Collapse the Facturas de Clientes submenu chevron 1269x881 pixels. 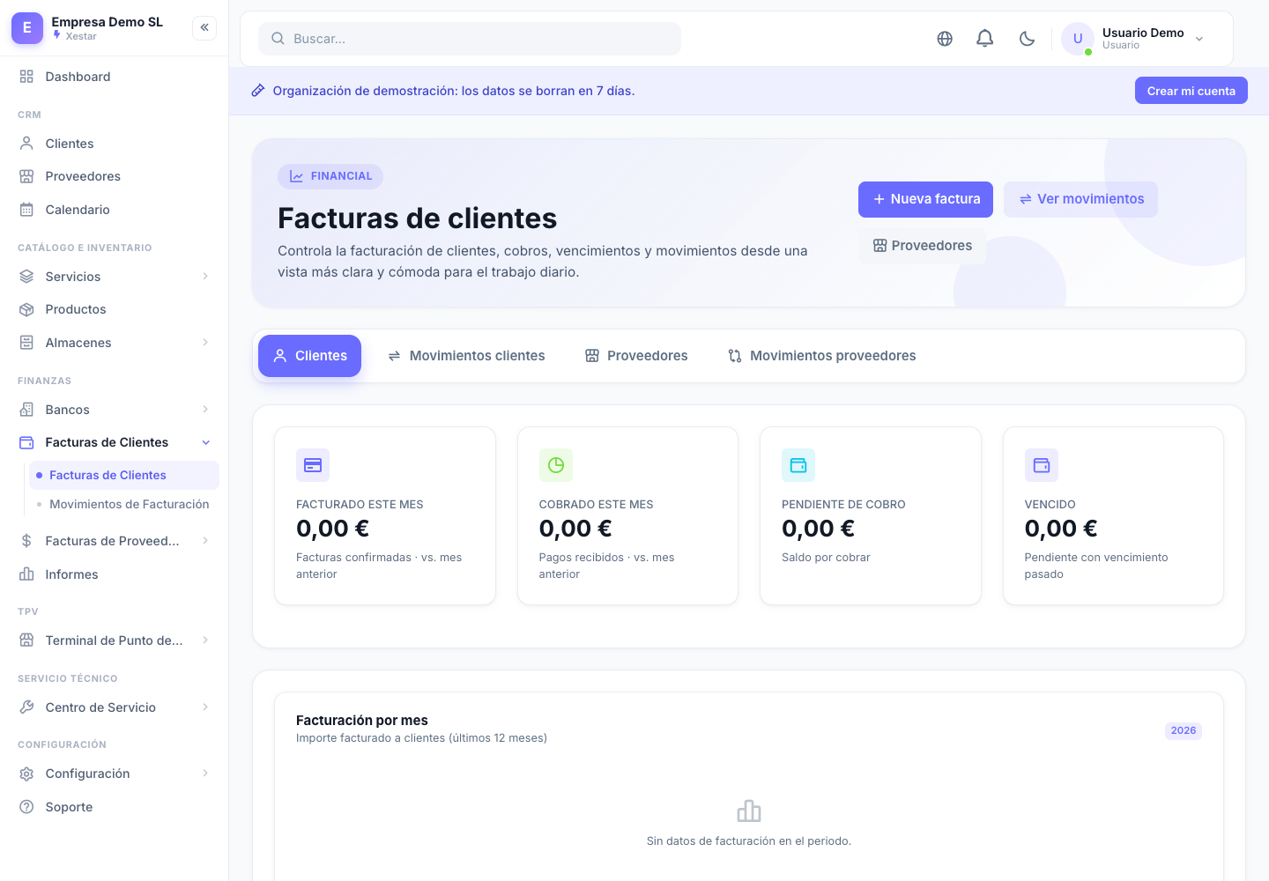206,442
